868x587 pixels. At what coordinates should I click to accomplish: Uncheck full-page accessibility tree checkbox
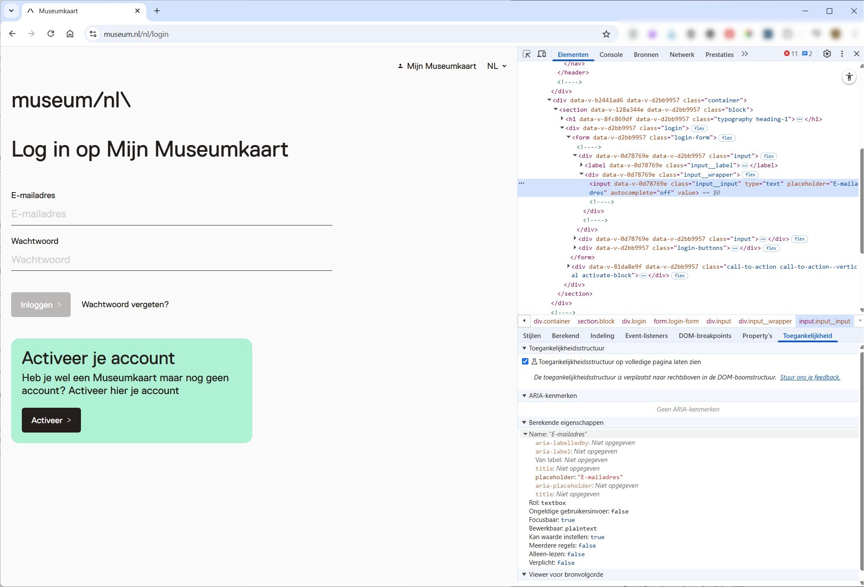tap(525, 362)
